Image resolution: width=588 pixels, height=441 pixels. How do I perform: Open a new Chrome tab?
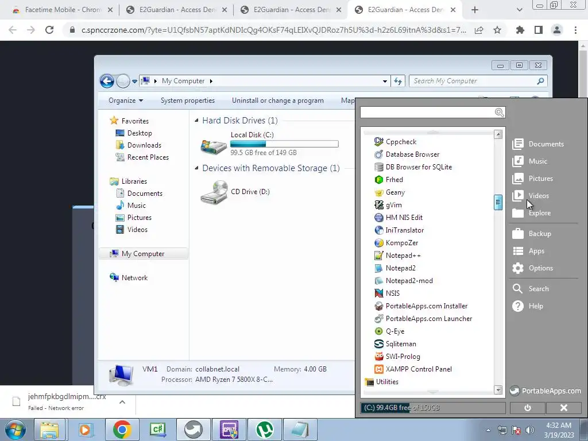pos(475,10)
